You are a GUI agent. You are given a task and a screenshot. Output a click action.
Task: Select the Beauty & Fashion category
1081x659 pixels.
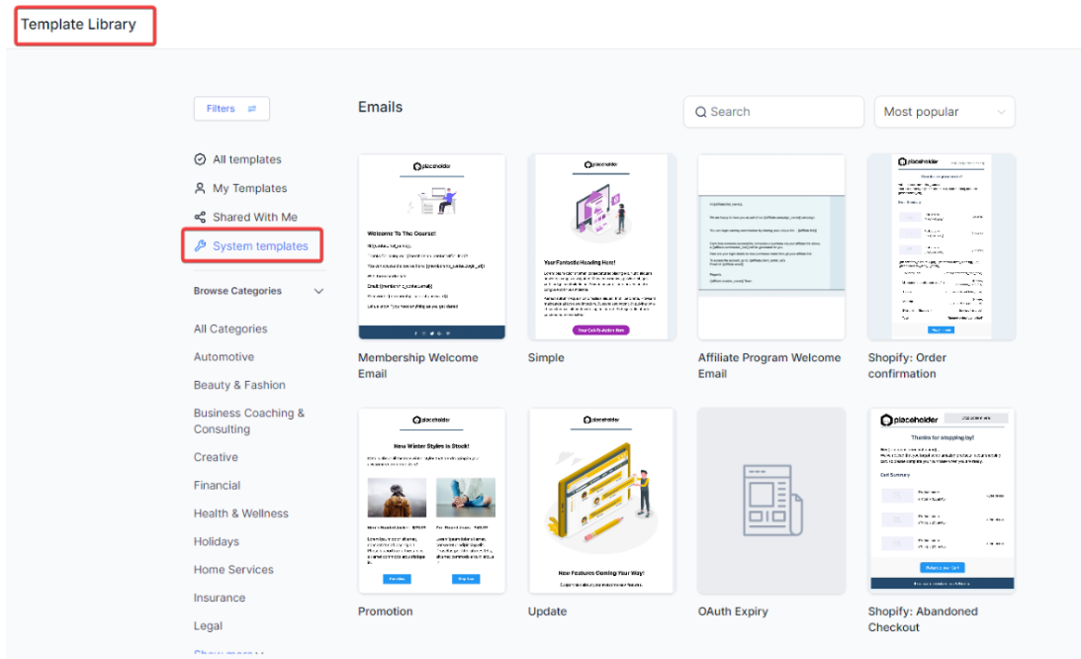(x=239, y=385)
